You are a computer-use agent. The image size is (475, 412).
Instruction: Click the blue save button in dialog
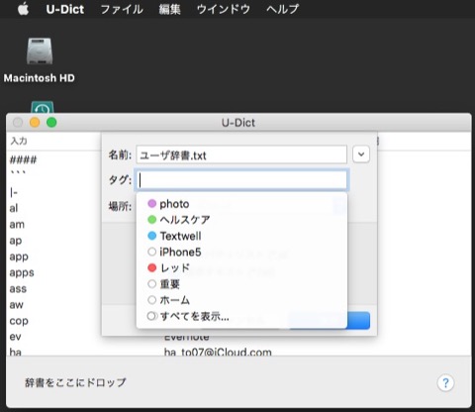358,320
